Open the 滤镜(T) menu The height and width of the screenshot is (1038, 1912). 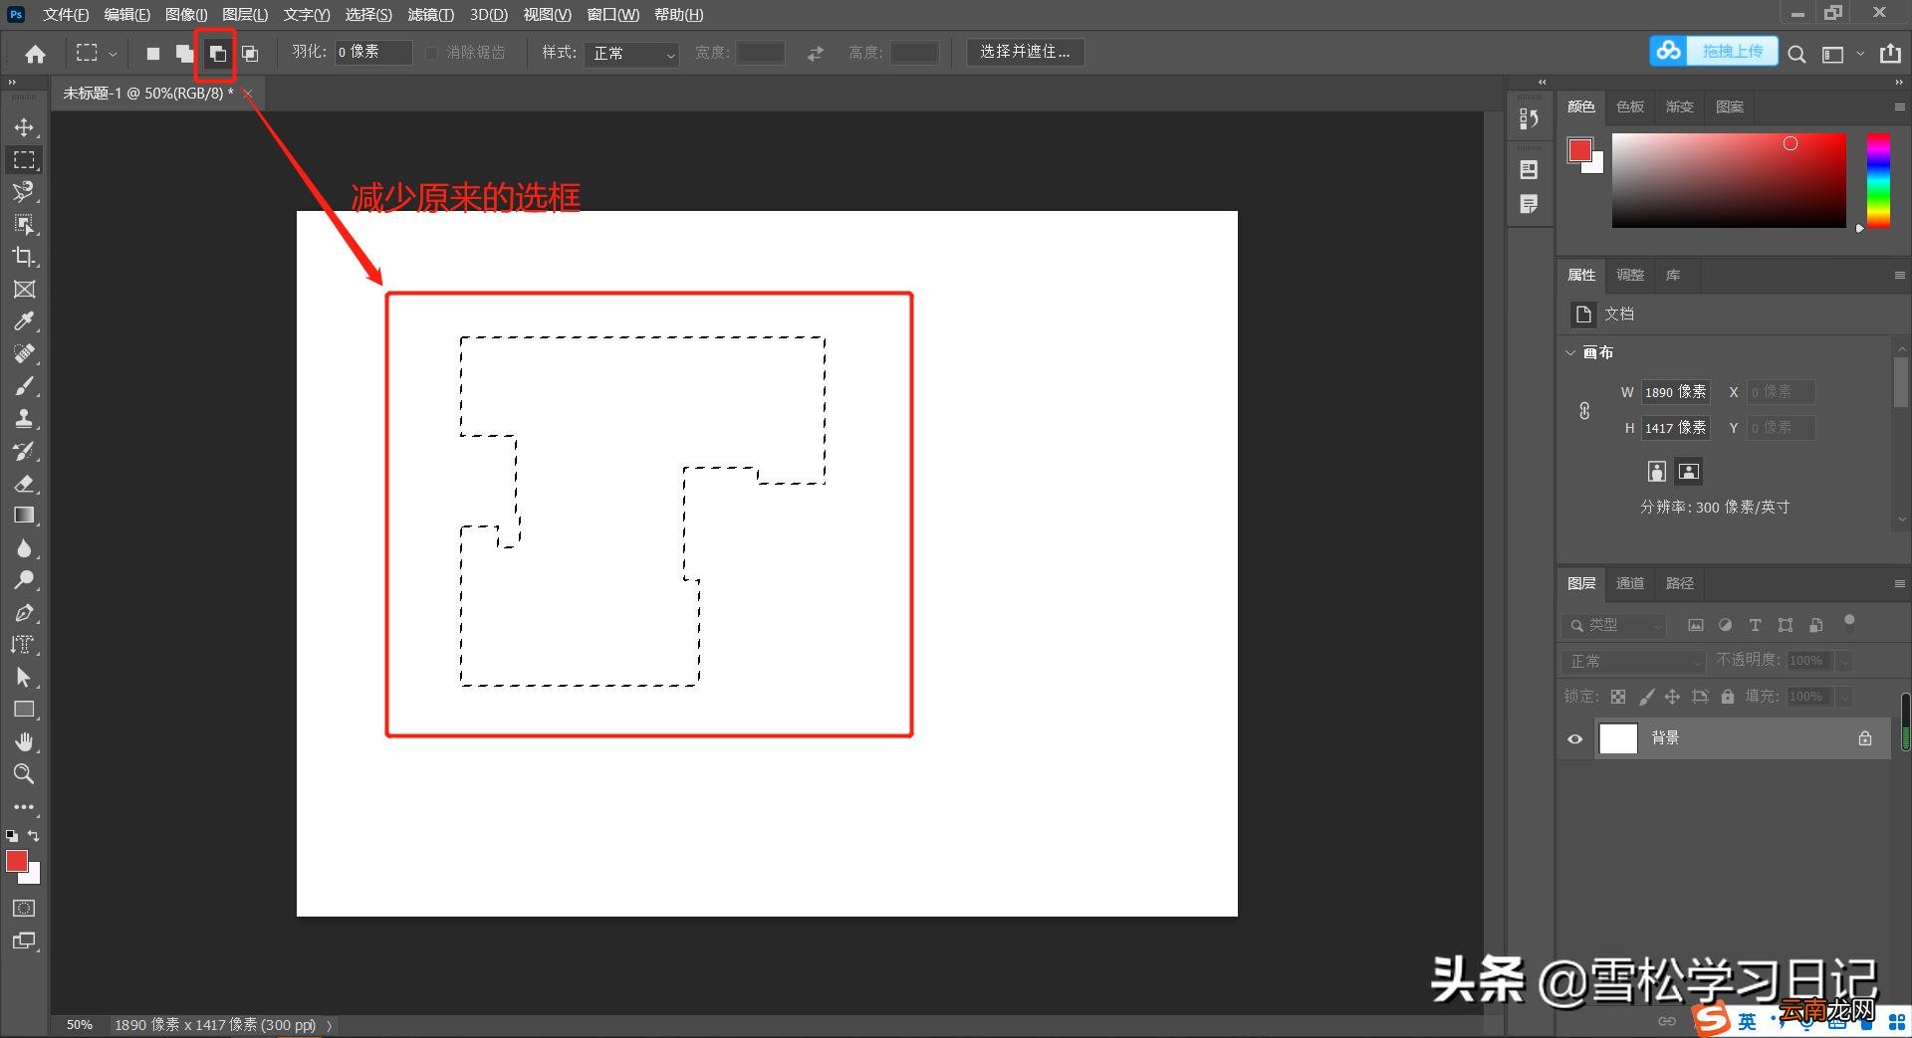point(430,15)
